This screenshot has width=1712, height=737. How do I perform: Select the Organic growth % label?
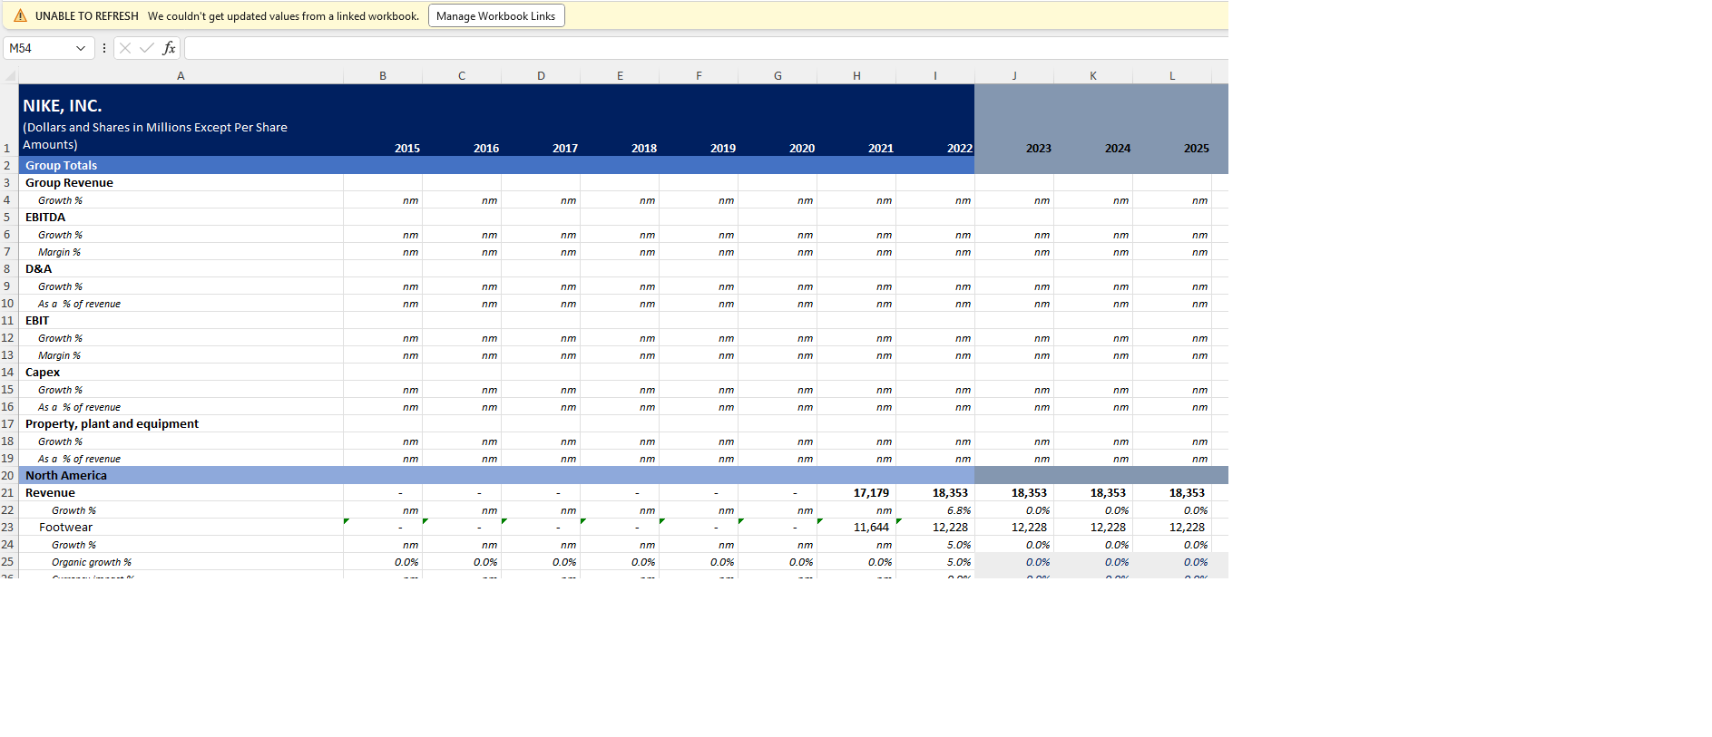pos(181,562)
